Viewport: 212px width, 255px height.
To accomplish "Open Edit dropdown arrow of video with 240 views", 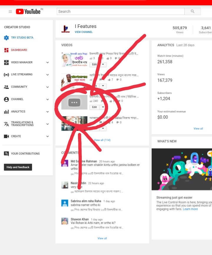I will (x=103, y=107).
